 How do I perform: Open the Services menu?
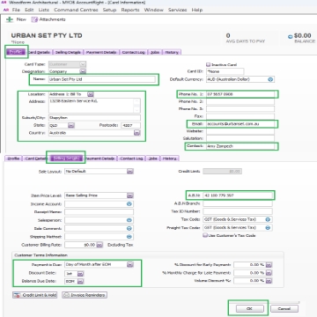pos(178,10)
